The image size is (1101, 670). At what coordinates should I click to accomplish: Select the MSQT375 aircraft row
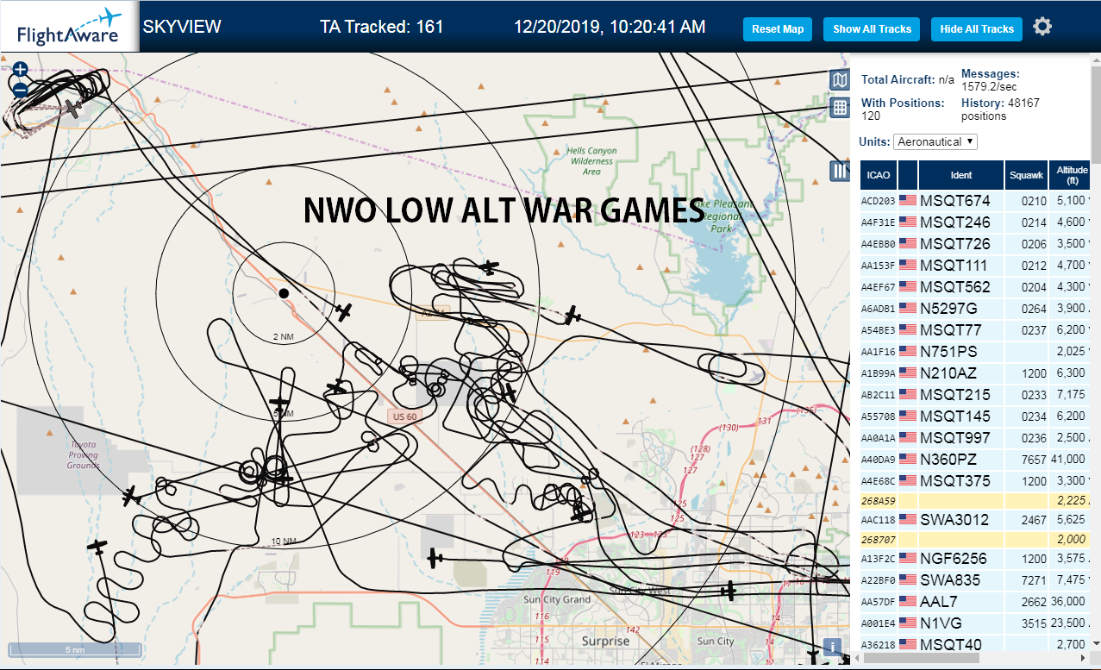(975, 481)
